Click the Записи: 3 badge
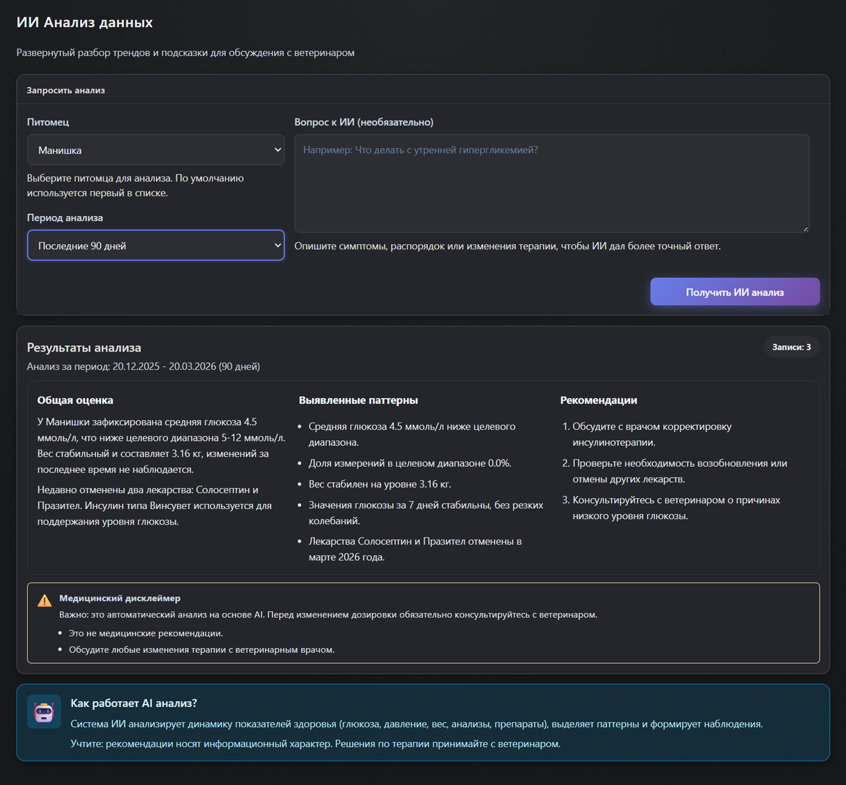Screen dimensions: 846x785 [x=791, y=347]
